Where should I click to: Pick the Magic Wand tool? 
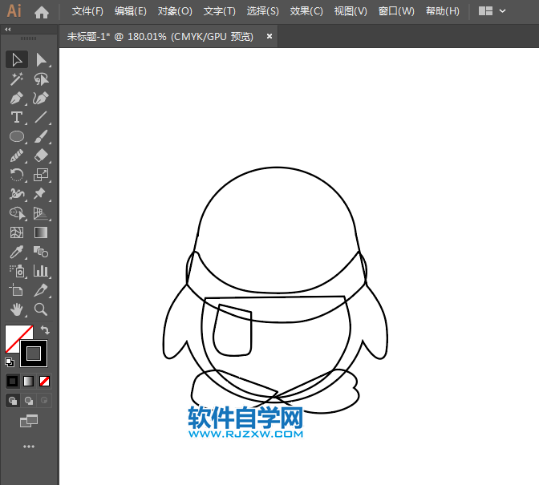pos(16,79)
